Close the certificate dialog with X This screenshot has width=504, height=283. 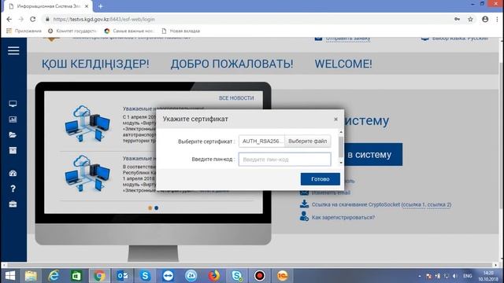(x=335, y=119)
